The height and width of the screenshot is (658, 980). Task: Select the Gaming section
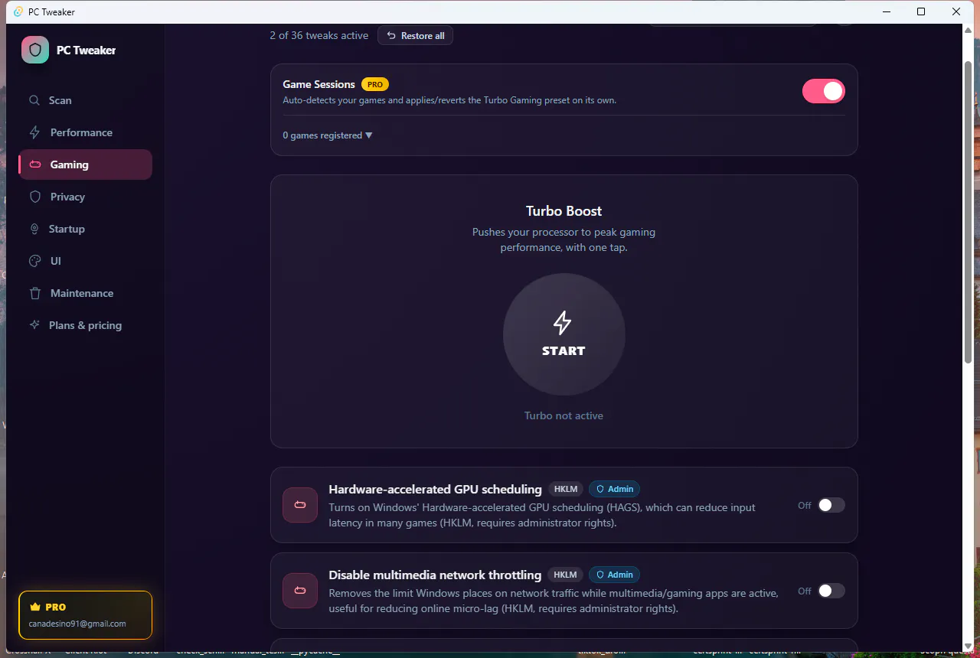[x=86, y=164]
